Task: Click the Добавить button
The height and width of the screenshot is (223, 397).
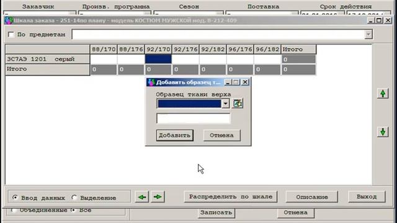Action: point(175,135)
